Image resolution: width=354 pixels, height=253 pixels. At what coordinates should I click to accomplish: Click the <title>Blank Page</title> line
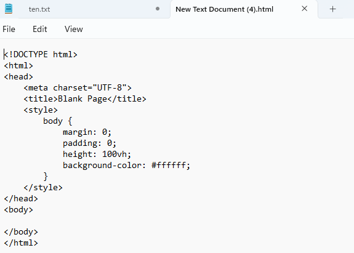(85, 99)
